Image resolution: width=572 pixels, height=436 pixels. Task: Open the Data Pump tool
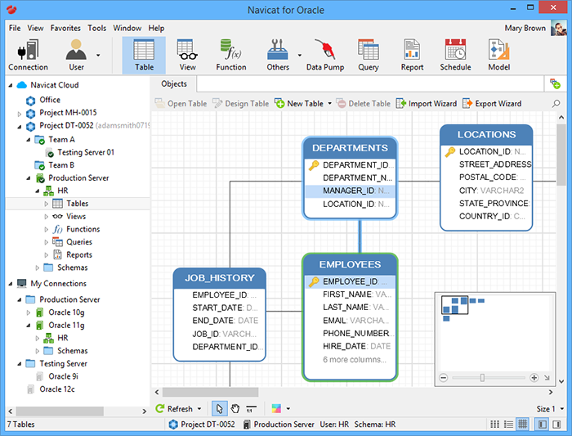point(325,55)
